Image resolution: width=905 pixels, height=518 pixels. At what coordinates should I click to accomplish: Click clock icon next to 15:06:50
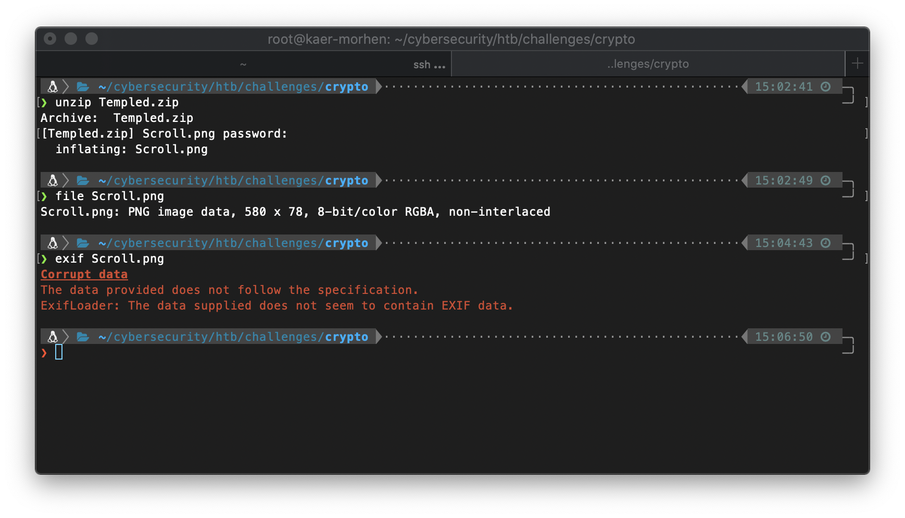(x=825, y=337)
